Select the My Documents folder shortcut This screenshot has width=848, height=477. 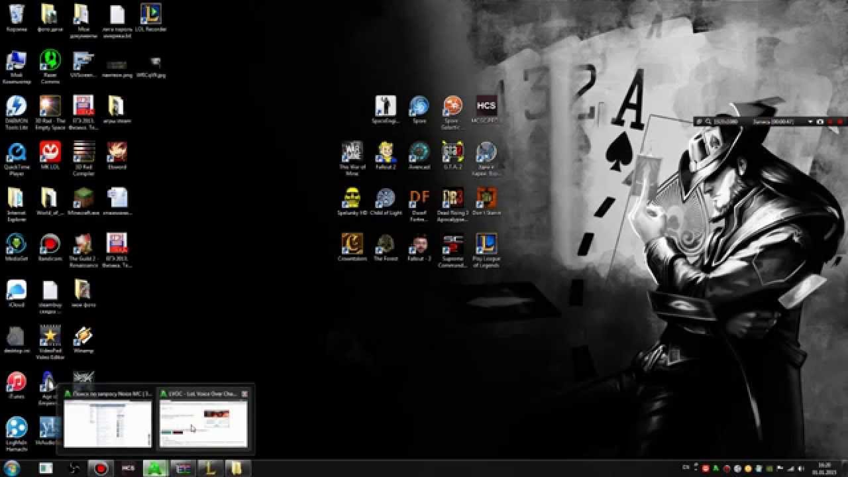(83, 21)
